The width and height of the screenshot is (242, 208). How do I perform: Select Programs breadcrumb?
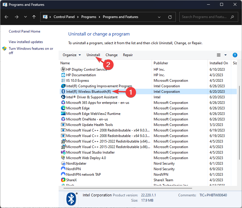[x=89, y=17]
